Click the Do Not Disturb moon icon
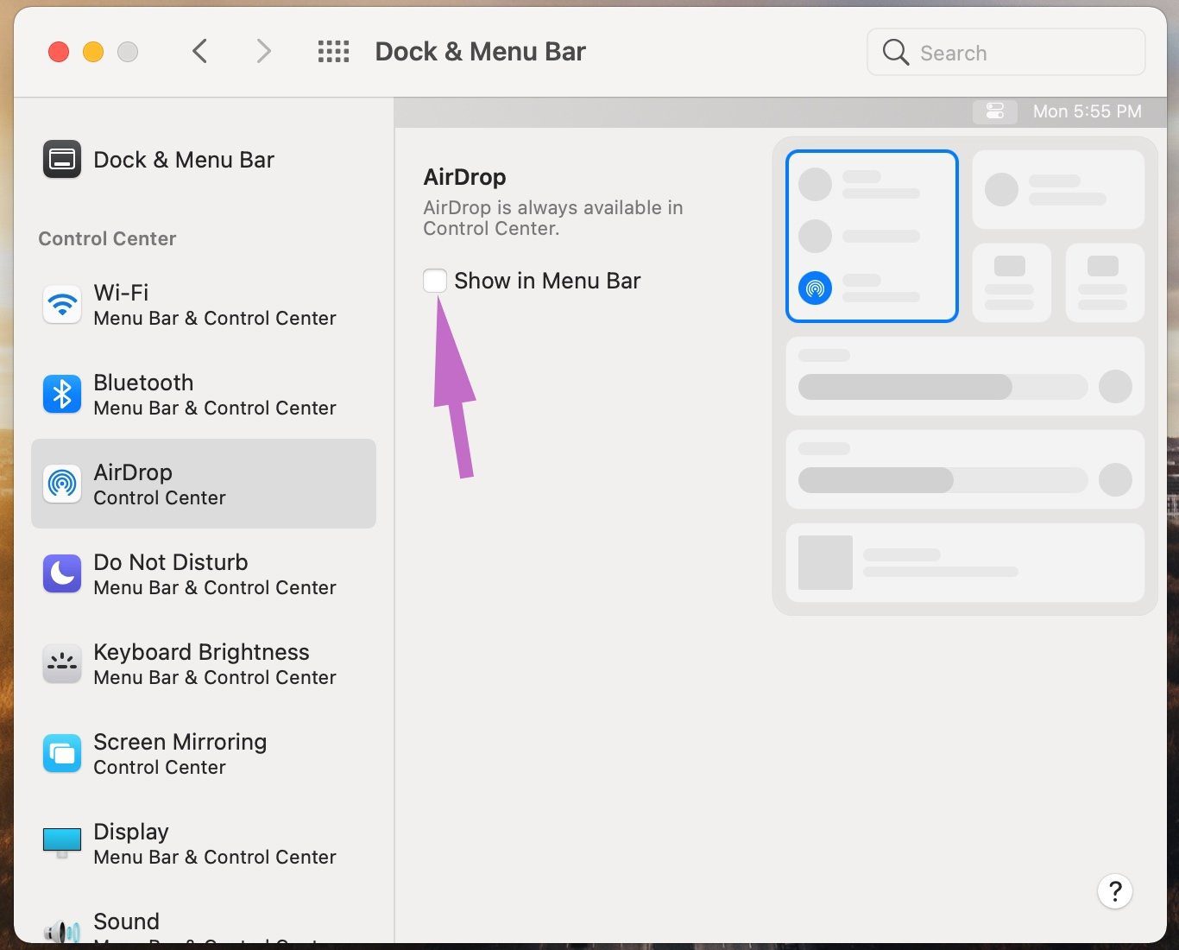The width and height of the screenshot is (1179, 950). pyautogui.click(x=62, y=573)
